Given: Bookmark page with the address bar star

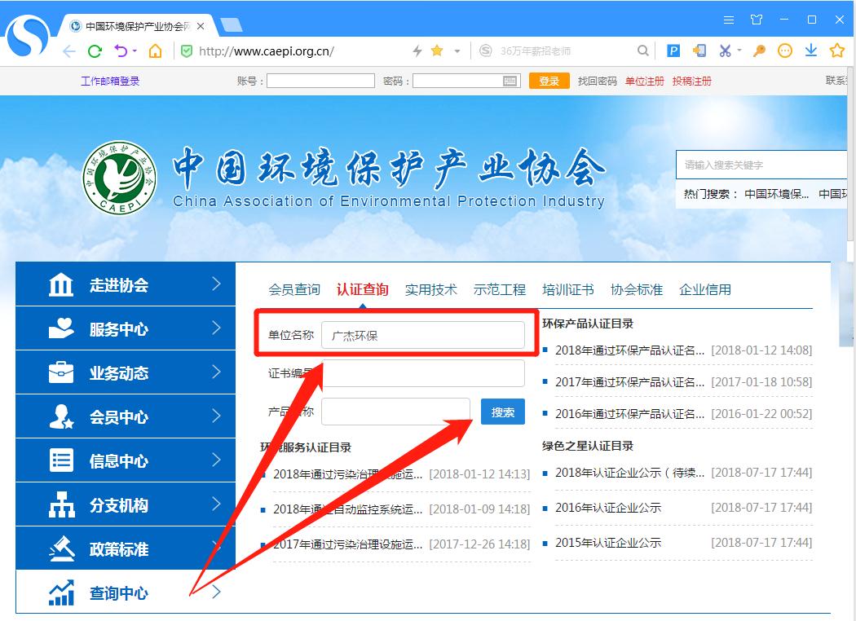Looking at the screenshot, I should [x=437, y=51].
